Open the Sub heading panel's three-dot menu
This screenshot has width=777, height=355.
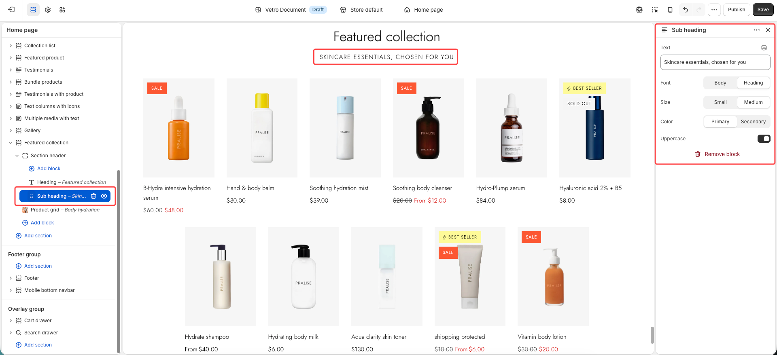[x=757, y=30]
